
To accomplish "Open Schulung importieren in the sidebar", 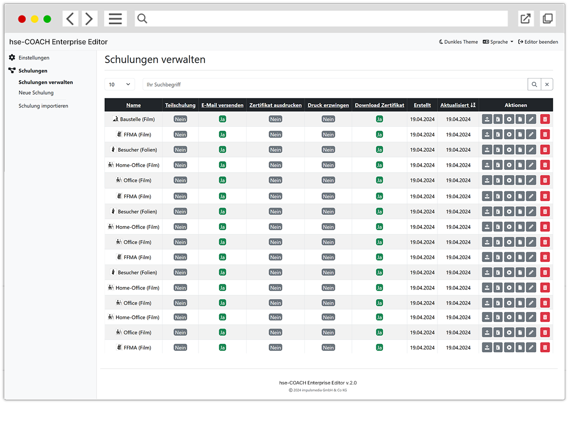I will [43, 106].
